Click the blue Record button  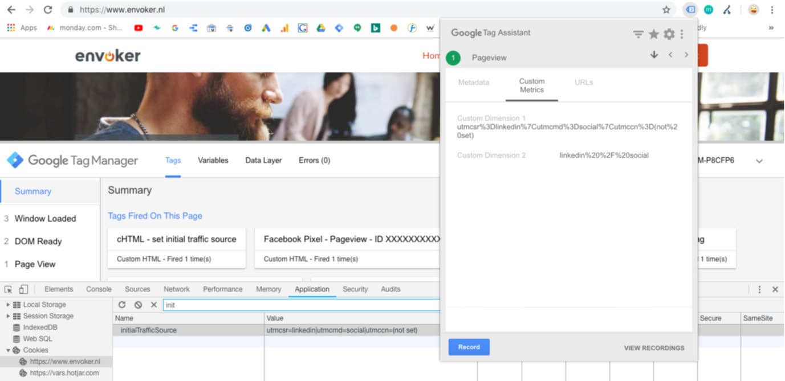pyautogui.click(x=469, y=347)
